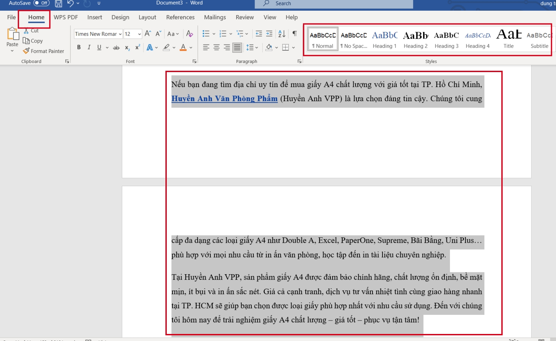Switch to the Insert tab
Viewport: 556px width, 341px height.
[x=95, y=17]
